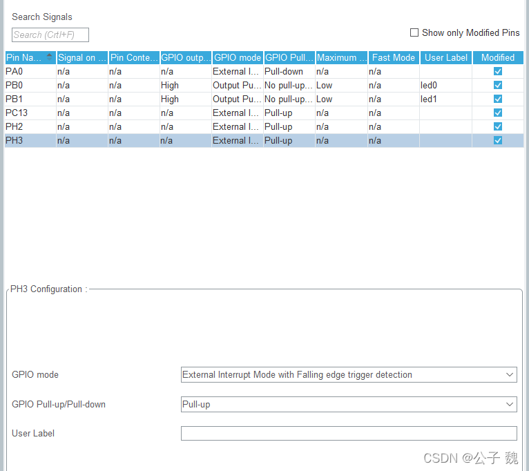The height and width of the screenshot is (471, 529).
Task: Click the led1 user label cell
Action: (x=445, y=99)
